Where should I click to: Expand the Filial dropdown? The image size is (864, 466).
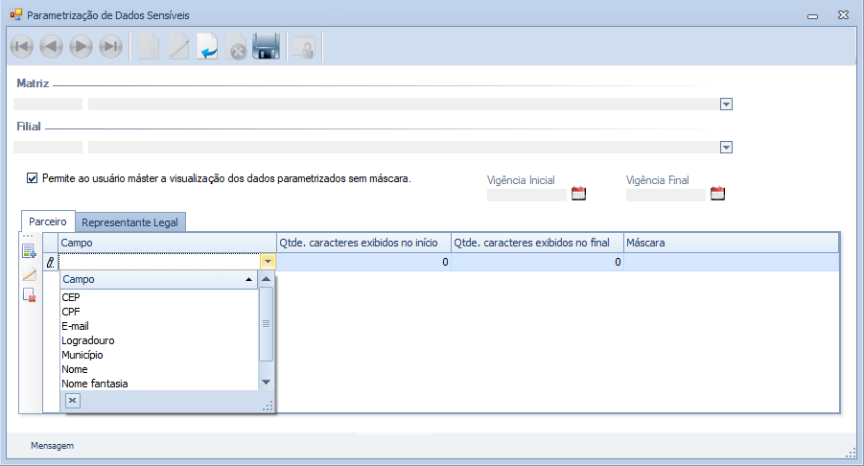click(x=726, y=148)
